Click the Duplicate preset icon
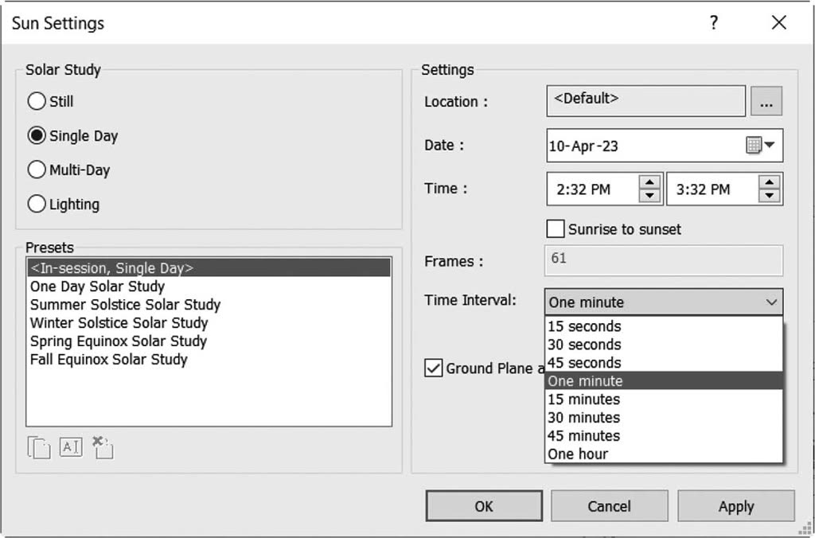This screenshot has height=538, width=815. tap(39, 448)
